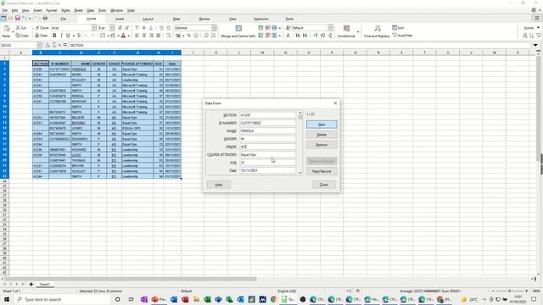Open the Font Size dropdown
Image resolution: width=543 pixels, height=305 pixels.
[112, 28]
